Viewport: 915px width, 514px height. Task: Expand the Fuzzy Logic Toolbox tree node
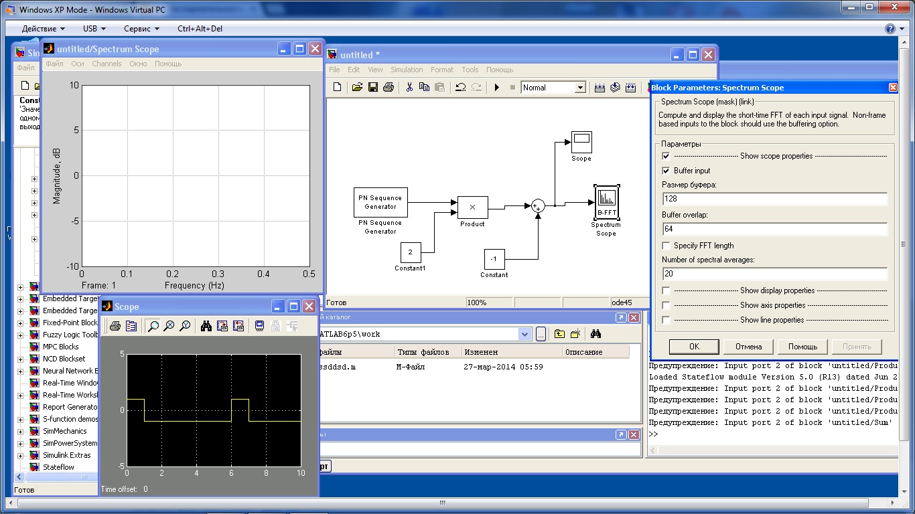(x=20, y=335)
